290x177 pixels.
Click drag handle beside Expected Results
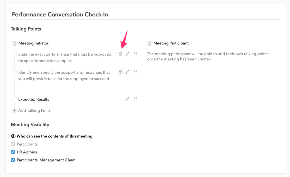(135, 99)
